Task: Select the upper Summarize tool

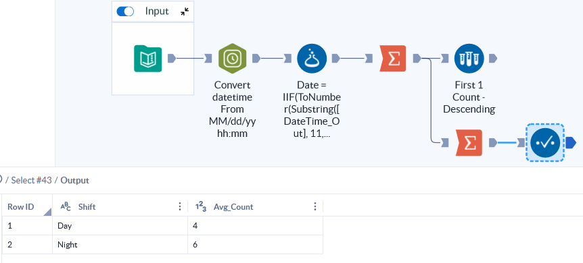Action: tap(393, 59)
